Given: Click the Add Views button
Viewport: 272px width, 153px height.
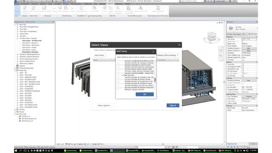Looking at the screenshot, I should (x=99, y=55).
